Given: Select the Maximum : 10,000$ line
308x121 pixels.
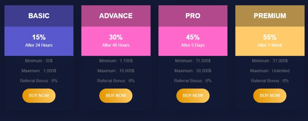Looking at the screenshot, I should (116, 71).
